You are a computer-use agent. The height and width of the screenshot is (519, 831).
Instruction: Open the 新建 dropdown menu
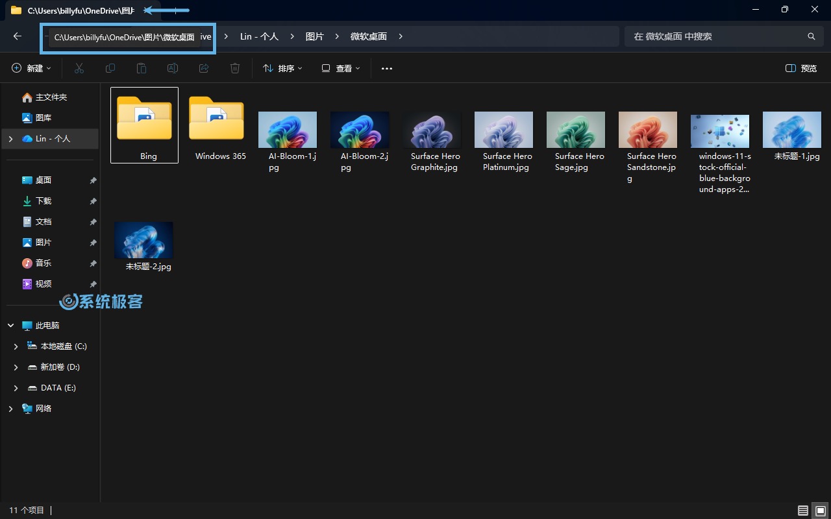31,68
